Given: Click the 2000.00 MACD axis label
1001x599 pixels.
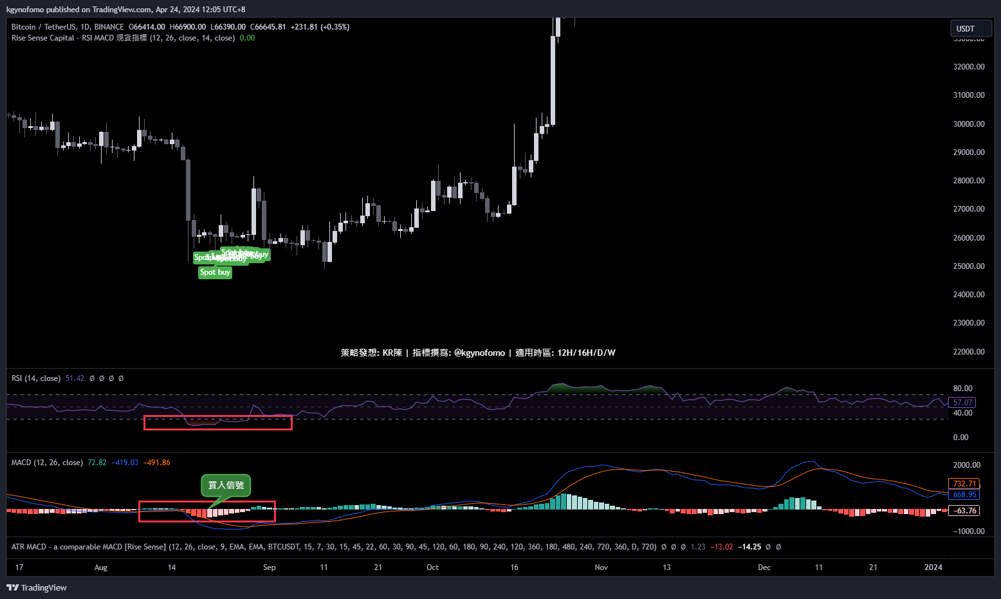Looking at the screenshot, I should pyautogui.click(x=967, y=465).
